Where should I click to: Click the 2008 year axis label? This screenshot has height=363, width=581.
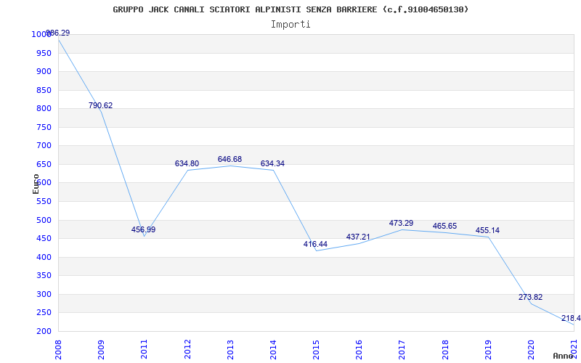(x=59, y=350)
